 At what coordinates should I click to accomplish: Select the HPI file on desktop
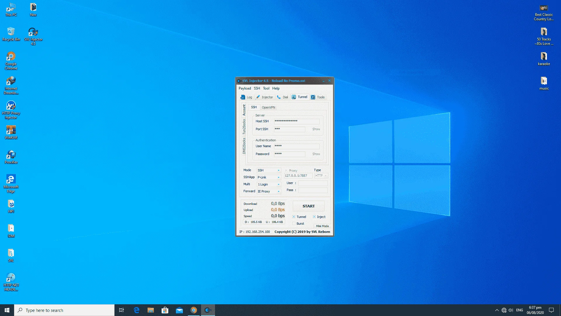pyautogui.click(x=11, y=206)
